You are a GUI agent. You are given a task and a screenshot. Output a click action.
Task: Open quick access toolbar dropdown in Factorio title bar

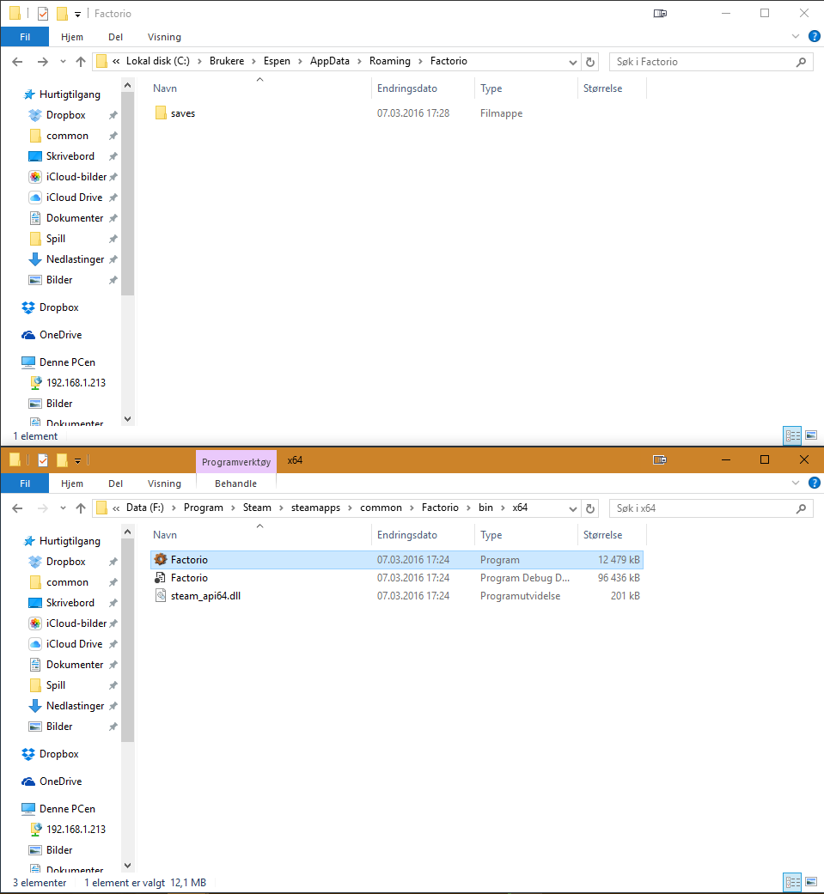point(77,15)
